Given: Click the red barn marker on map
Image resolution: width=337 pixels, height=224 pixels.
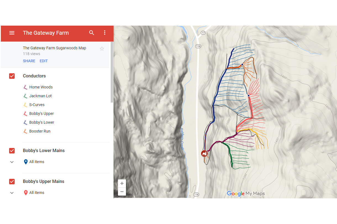Looking at the screenshot, I should (x=204, y=153).
